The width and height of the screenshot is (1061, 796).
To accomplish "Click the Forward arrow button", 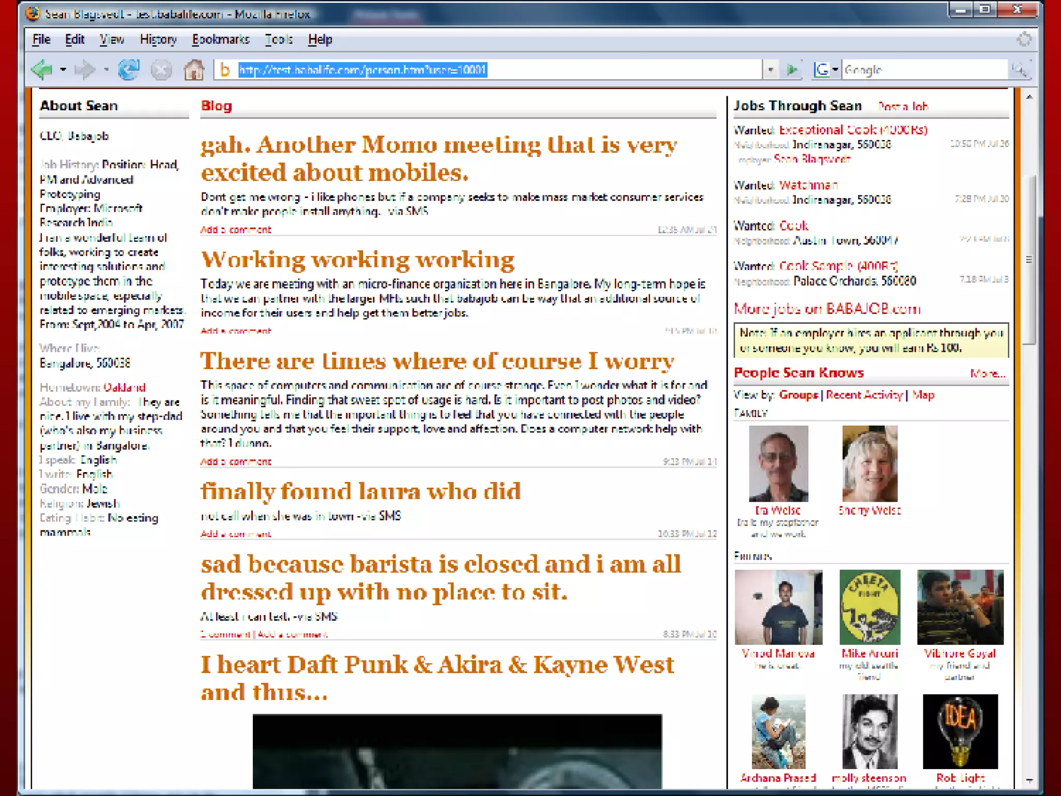I will coord(85,69).
